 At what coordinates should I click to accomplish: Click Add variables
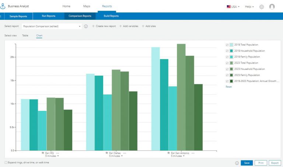coord(129,26)
